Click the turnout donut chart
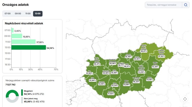This screenshot has height=107, width=192. coord(12,96)
